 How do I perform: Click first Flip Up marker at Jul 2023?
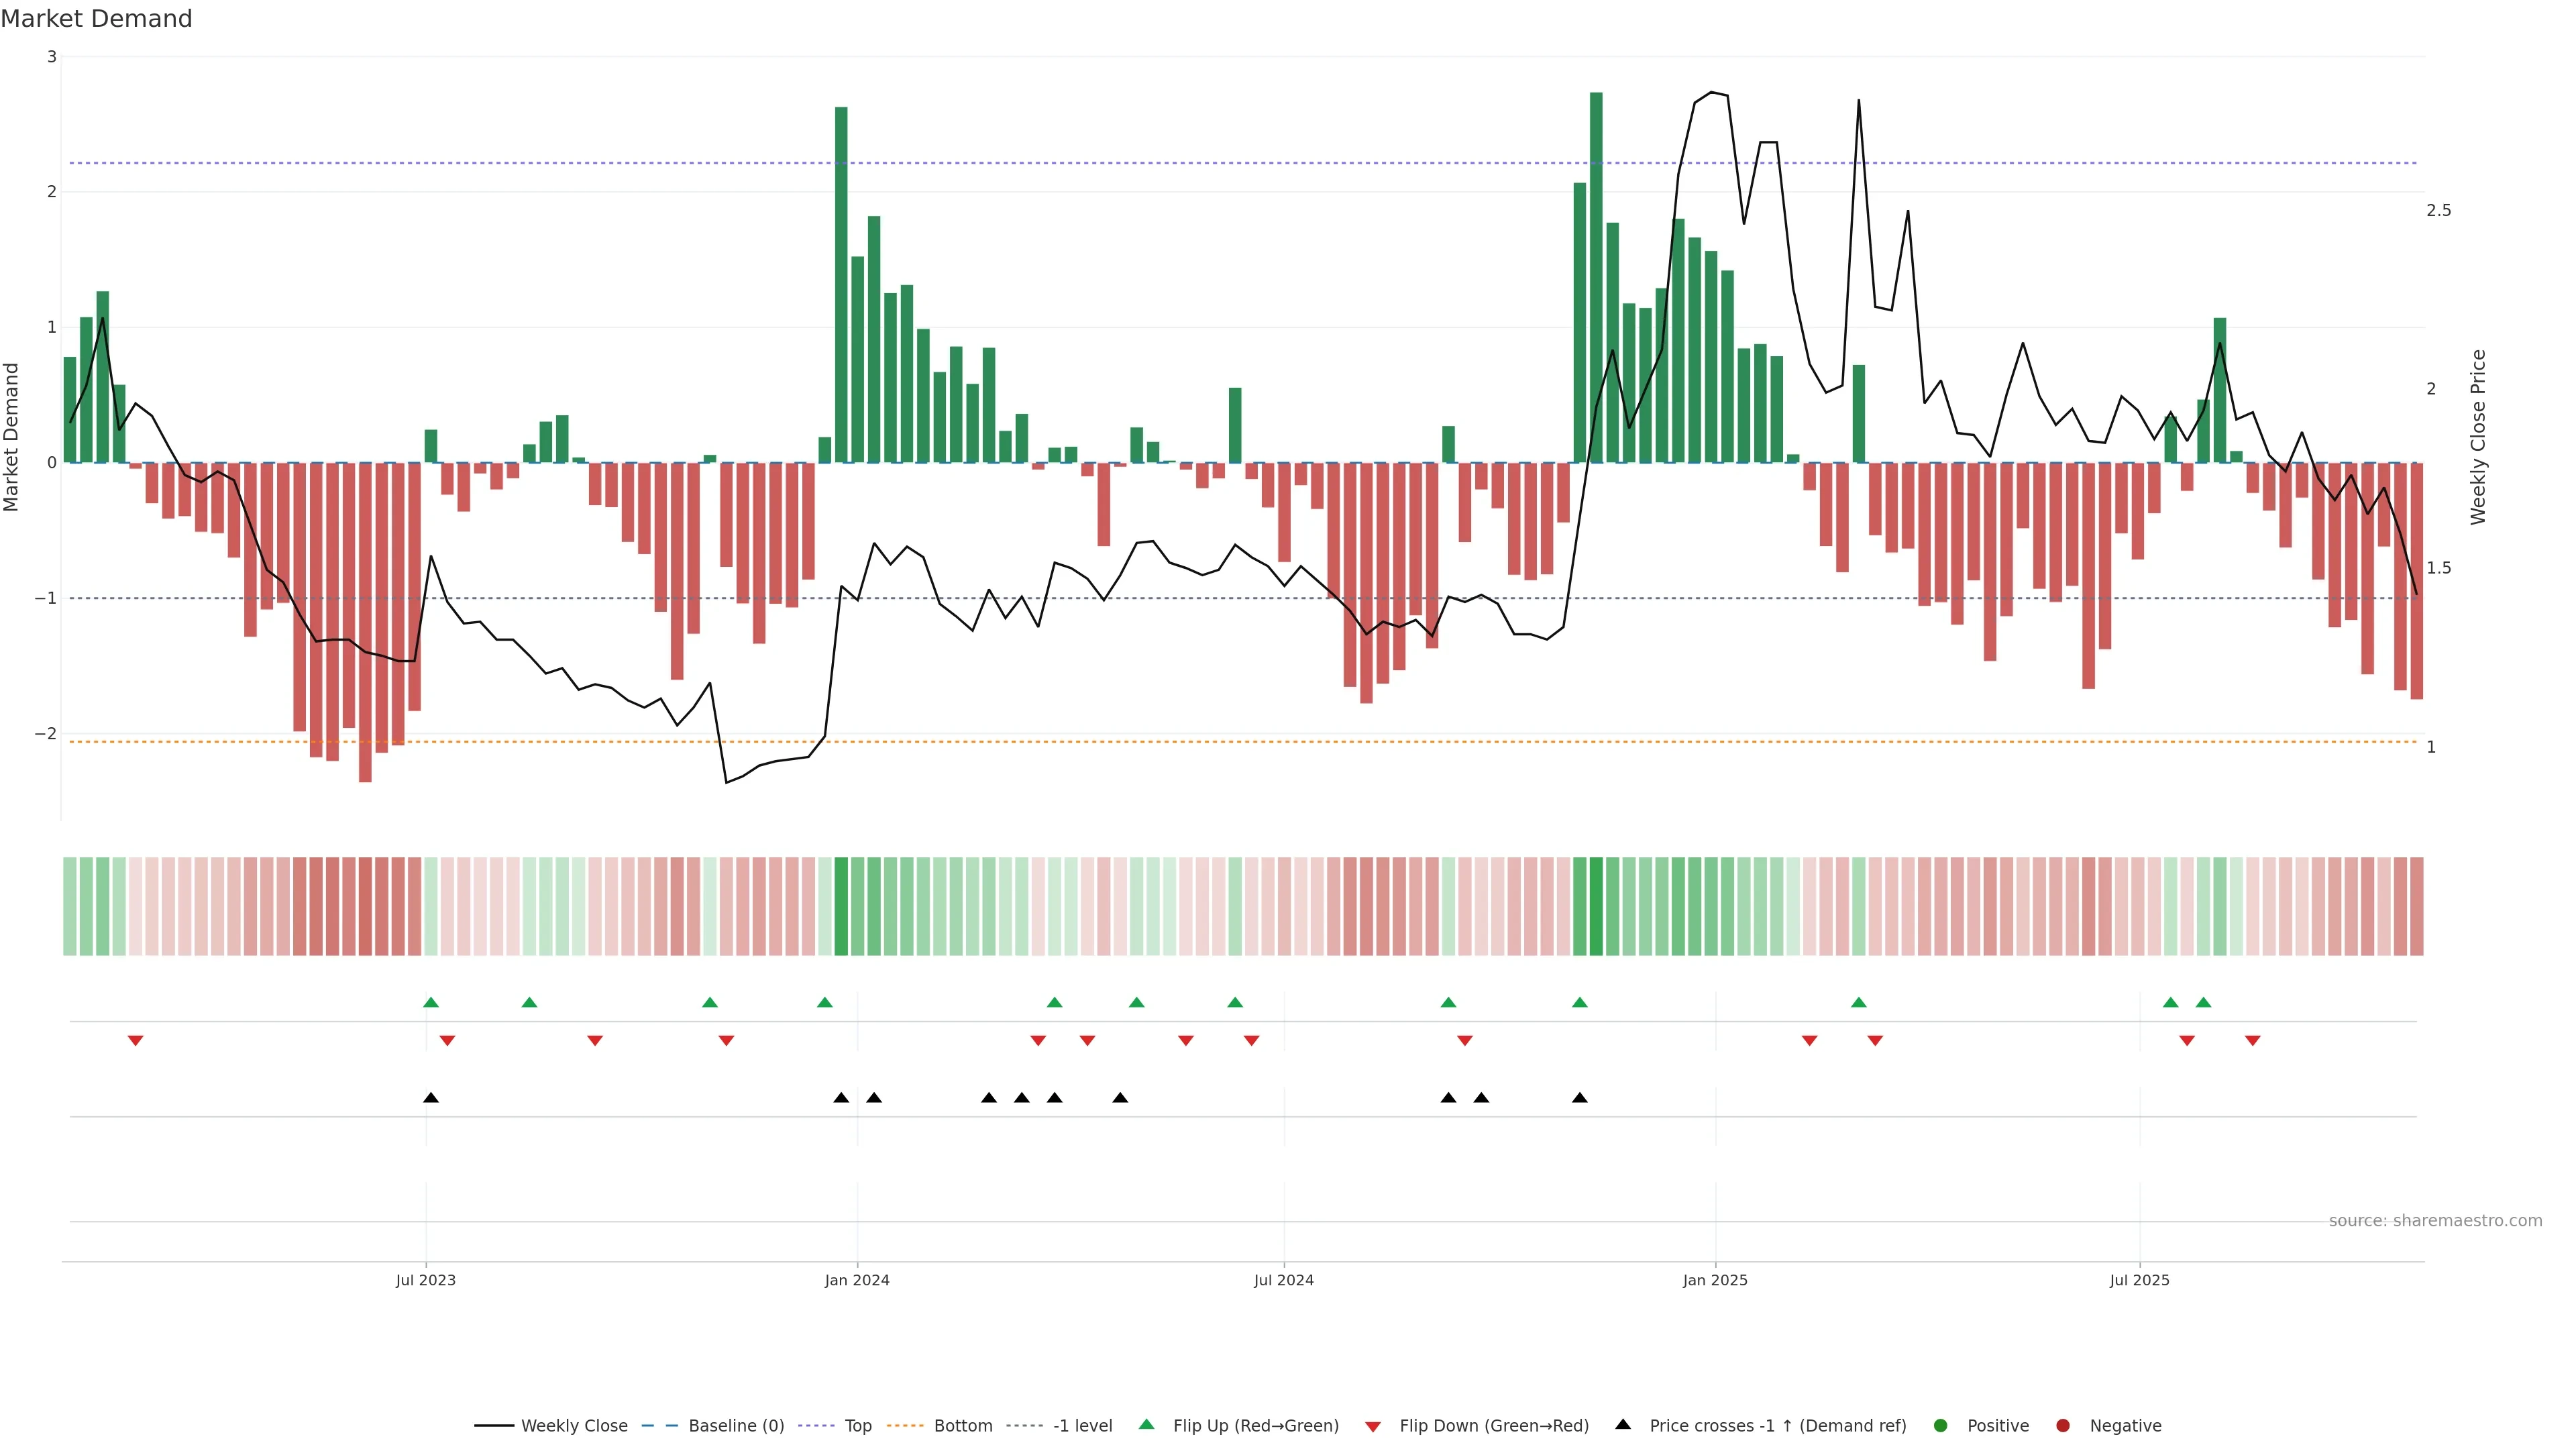(x=431, y=1003)
